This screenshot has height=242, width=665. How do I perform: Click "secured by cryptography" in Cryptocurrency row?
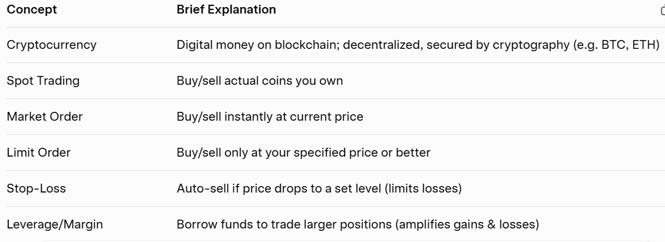(505, 45)
